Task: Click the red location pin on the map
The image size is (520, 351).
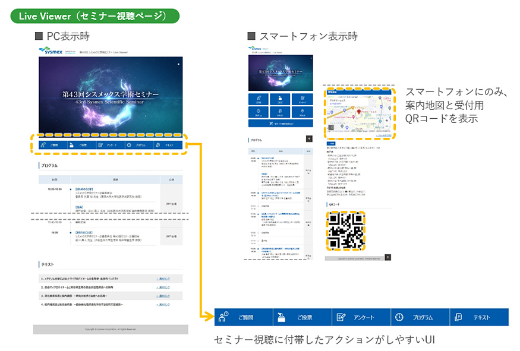Action: pos(359,112)
